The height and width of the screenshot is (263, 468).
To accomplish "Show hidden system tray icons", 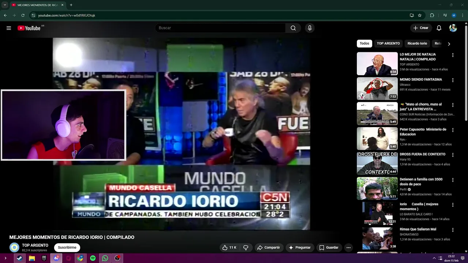I will [434, 258].
